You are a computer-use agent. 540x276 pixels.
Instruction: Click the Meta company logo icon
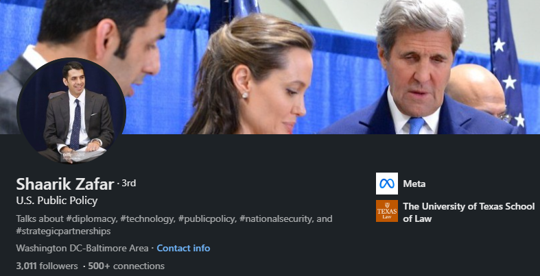tap(387, 184)
